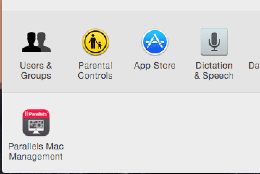
Task: Click the "Parental" label text
Action: point(95,65)
